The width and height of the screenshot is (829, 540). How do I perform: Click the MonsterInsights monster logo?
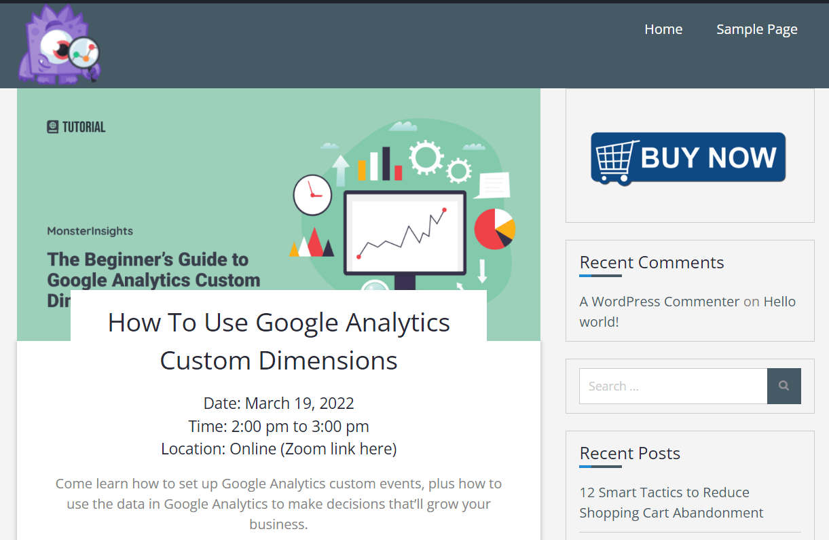(x=60, y=46)
